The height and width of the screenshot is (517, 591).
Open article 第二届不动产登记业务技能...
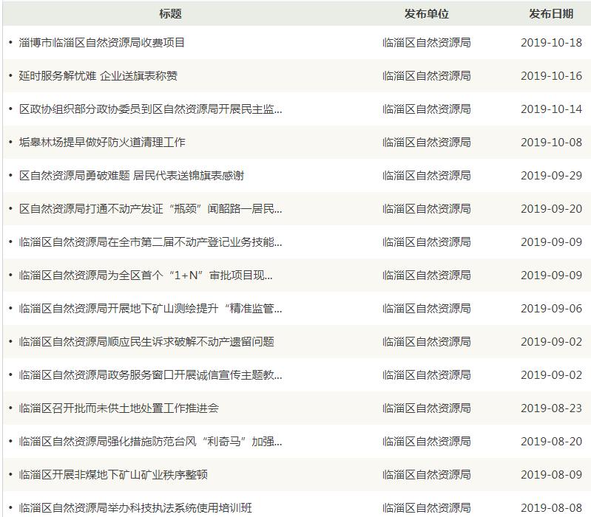(150, 242)
